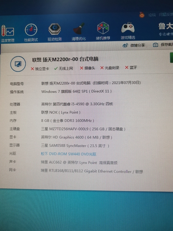Click the 蓝牙 feature label
Viewport: 173px width, 231px height.
pos(133,68)
